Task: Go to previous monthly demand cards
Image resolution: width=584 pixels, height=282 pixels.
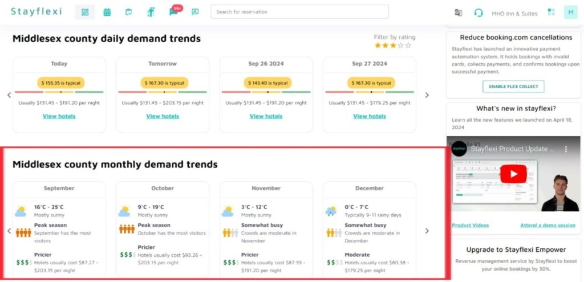Action: click(9, 231)
